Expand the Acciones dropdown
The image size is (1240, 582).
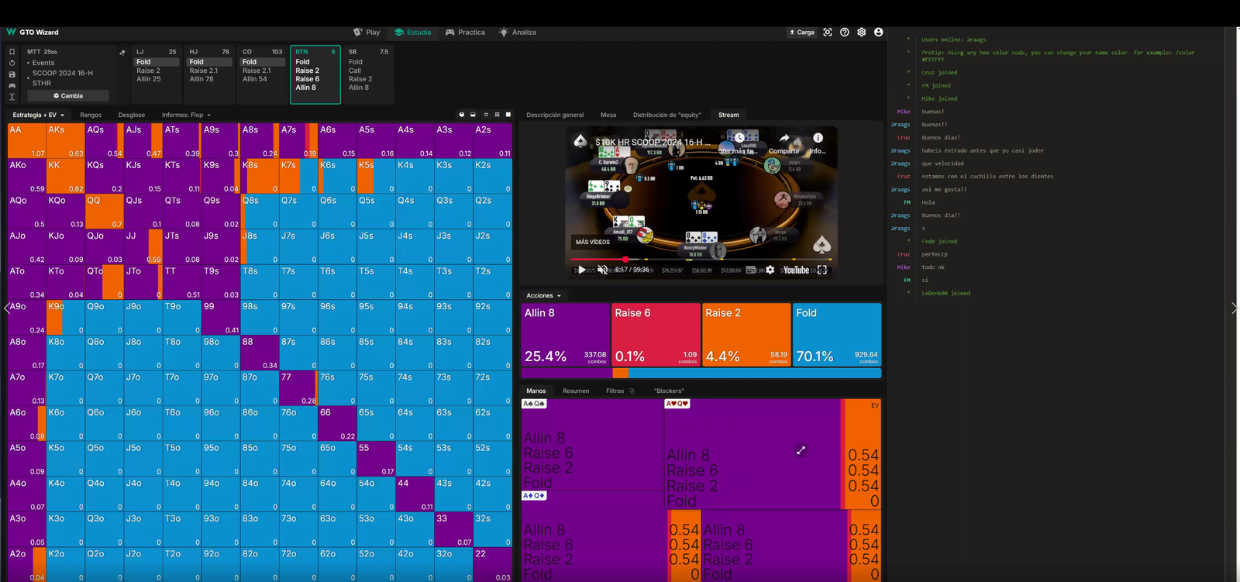pos(542,295)
